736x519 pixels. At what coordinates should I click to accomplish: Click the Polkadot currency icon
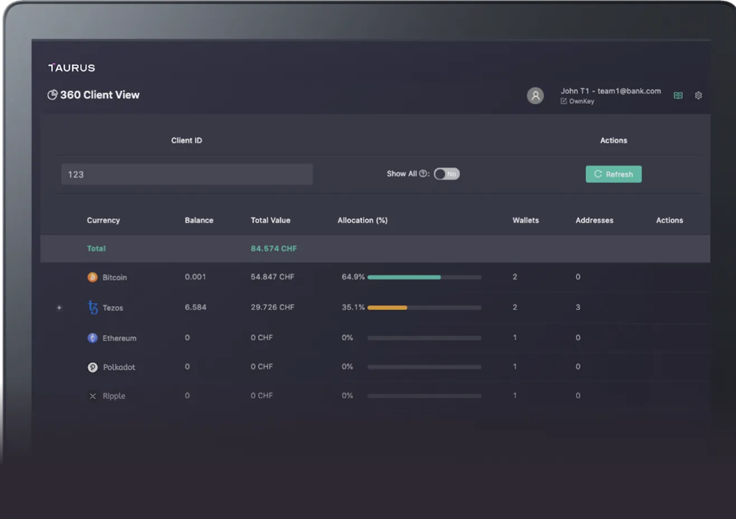[93, 367]
